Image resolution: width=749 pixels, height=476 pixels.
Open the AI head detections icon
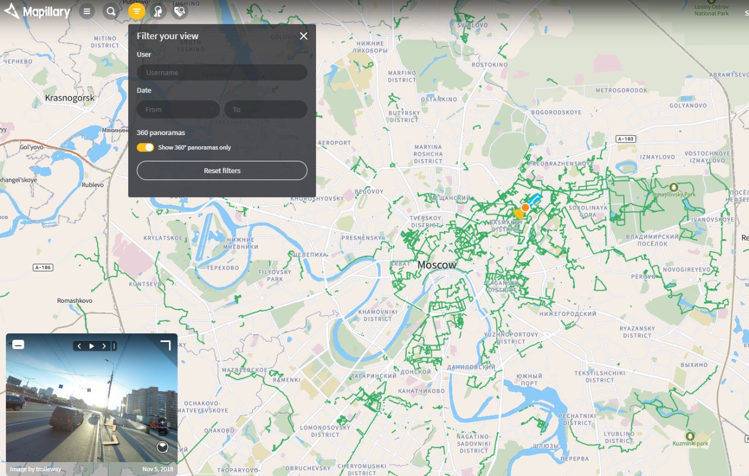tap(158, 11)
